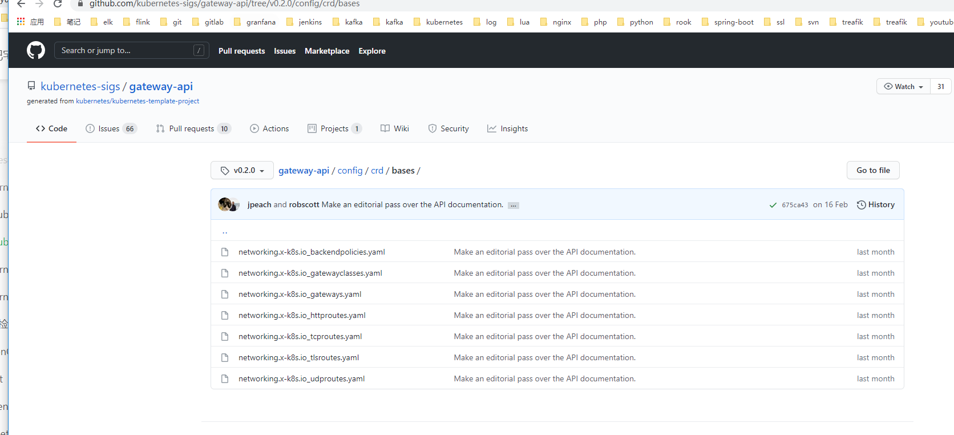This screenshot has width=954, height=435.
Task: Open networking.x-k8s.io_httproutes.yaml file
Action: [302, 315]
